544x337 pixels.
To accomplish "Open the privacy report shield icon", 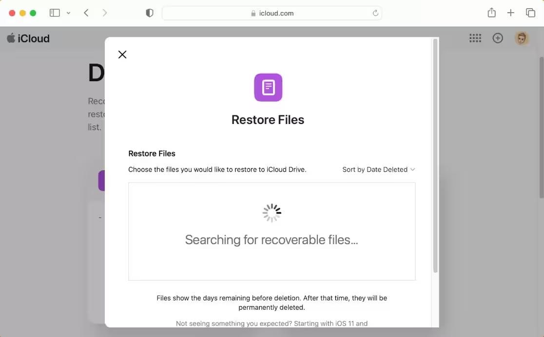I will click(x=150, y=13).
